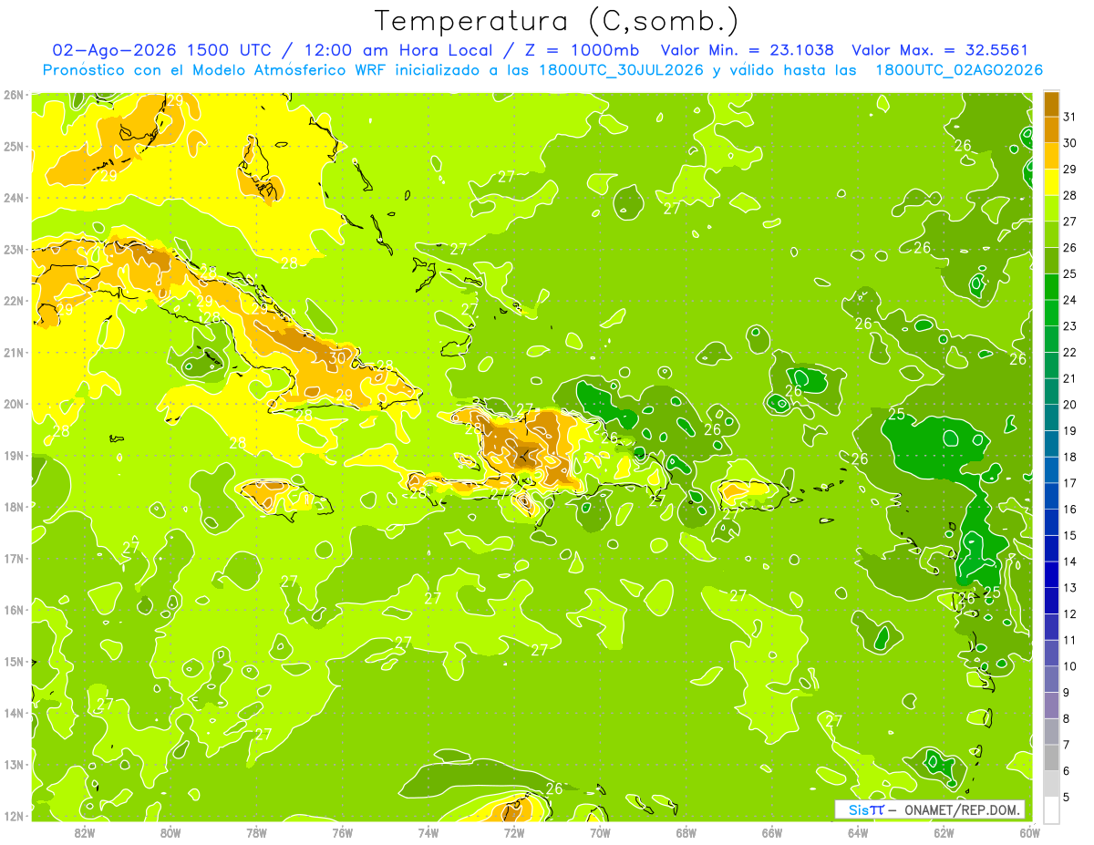Click the 25N latitude axis label
Screen dimensions: 1094x845
pyautogui.click(x=13, y=147)
